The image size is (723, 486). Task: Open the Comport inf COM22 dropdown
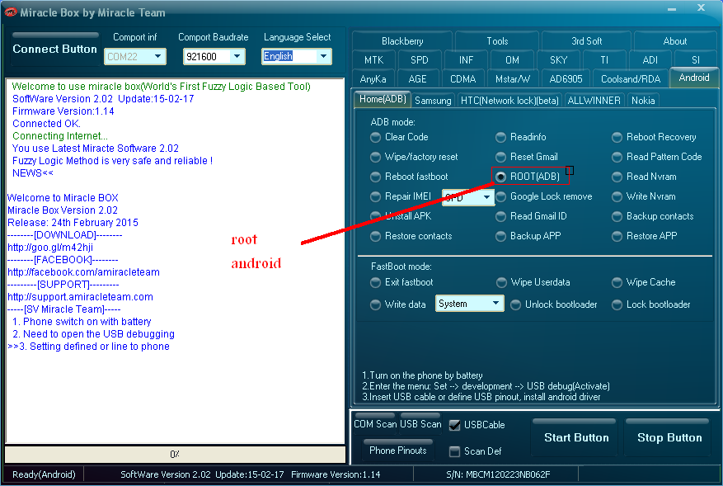[135, 56]
